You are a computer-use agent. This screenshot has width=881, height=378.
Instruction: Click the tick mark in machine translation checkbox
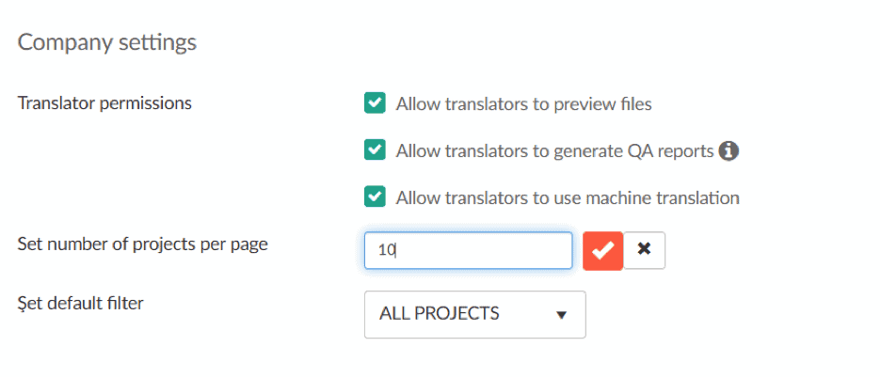tap(375, 197)
